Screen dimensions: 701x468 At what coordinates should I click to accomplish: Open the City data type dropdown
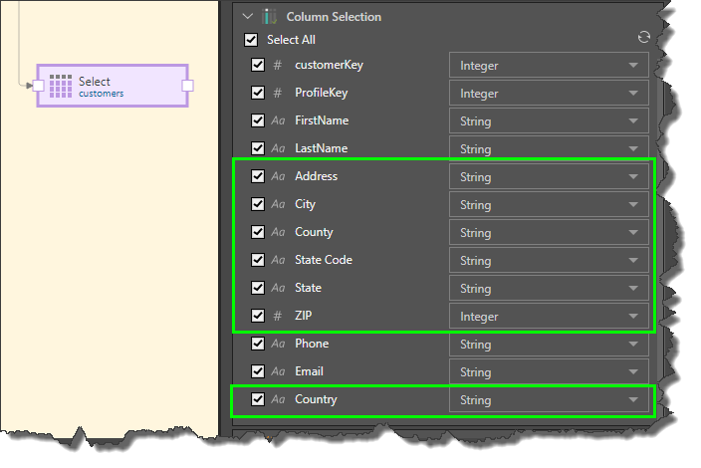click(x=549, y=205)
